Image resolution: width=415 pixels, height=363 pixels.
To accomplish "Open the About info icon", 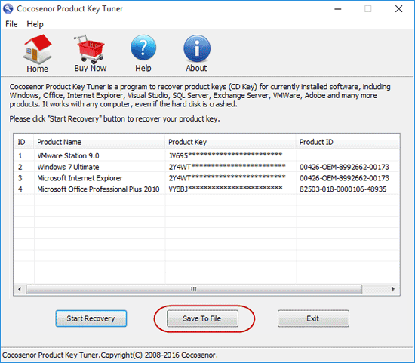I will (197, 48).
